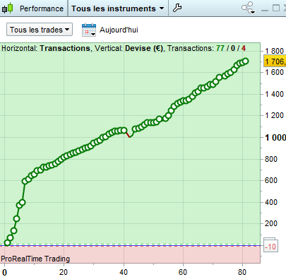The image size is (286, 277).
Task: Click the 1 400 vertical axis label
Action: click(275, 94)
